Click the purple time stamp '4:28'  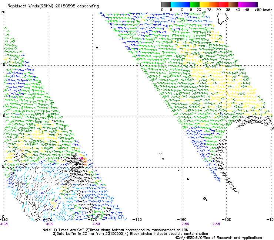click(4, 224)
